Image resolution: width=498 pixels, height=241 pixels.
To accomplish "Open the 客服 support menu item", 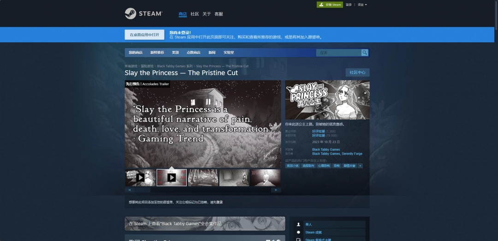I will pos(219,14).
